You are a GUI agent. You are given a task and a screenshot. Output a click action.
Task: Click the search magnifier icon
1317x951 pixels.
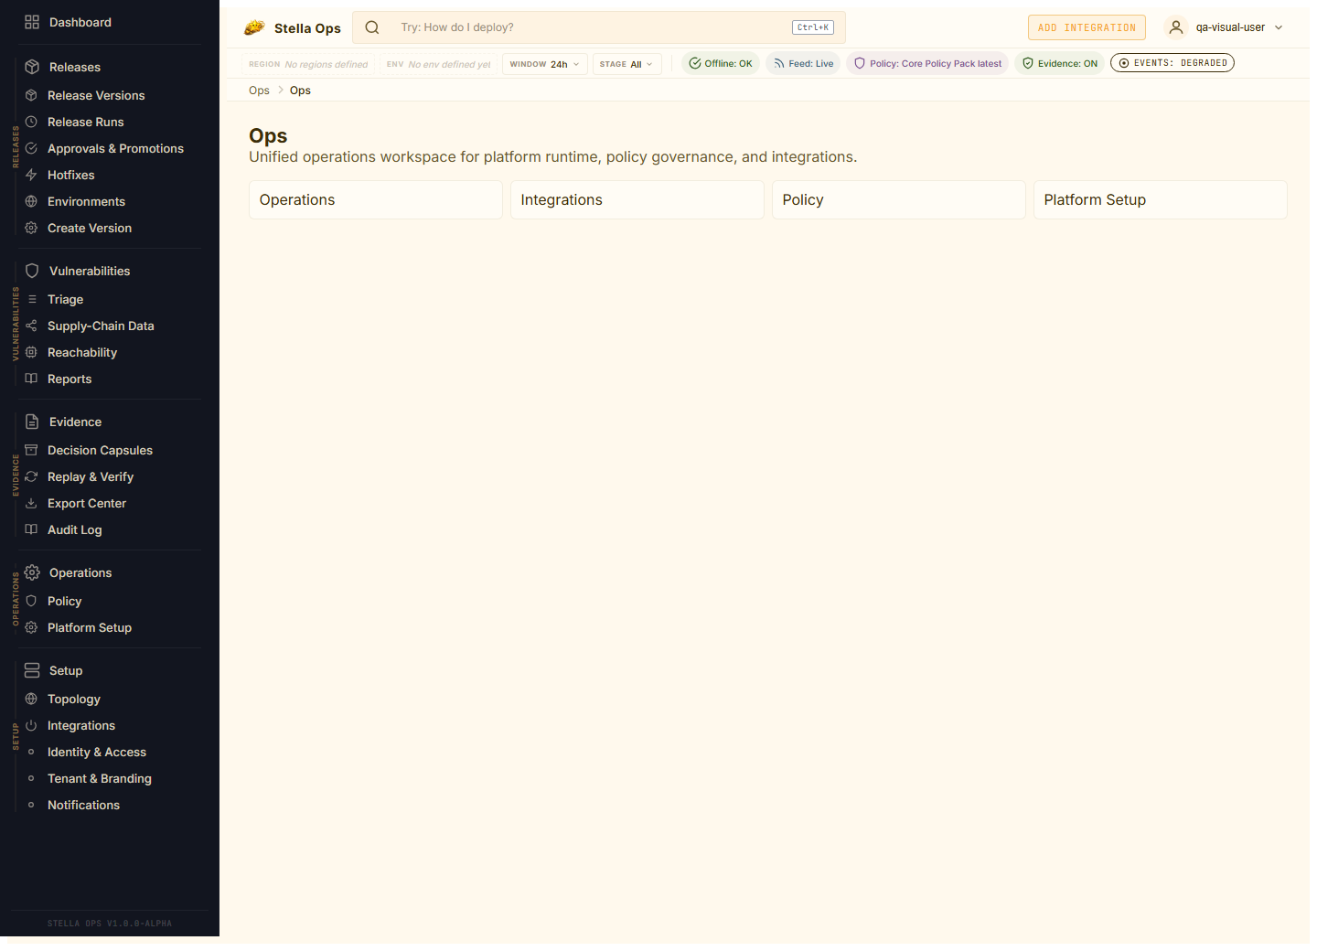(372, 27)
